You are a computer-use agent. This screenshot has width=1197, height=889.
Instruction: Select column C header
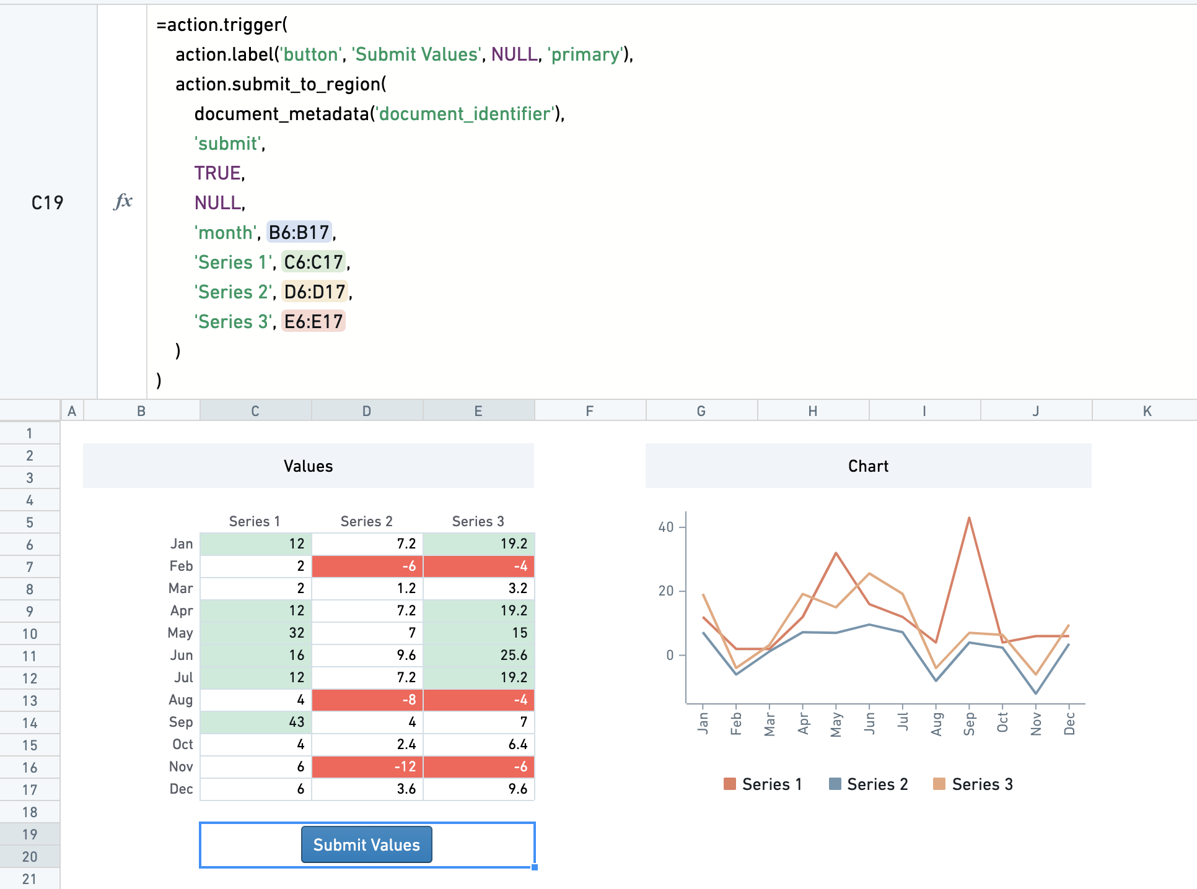pyautogui.click(x=255, y=411)
